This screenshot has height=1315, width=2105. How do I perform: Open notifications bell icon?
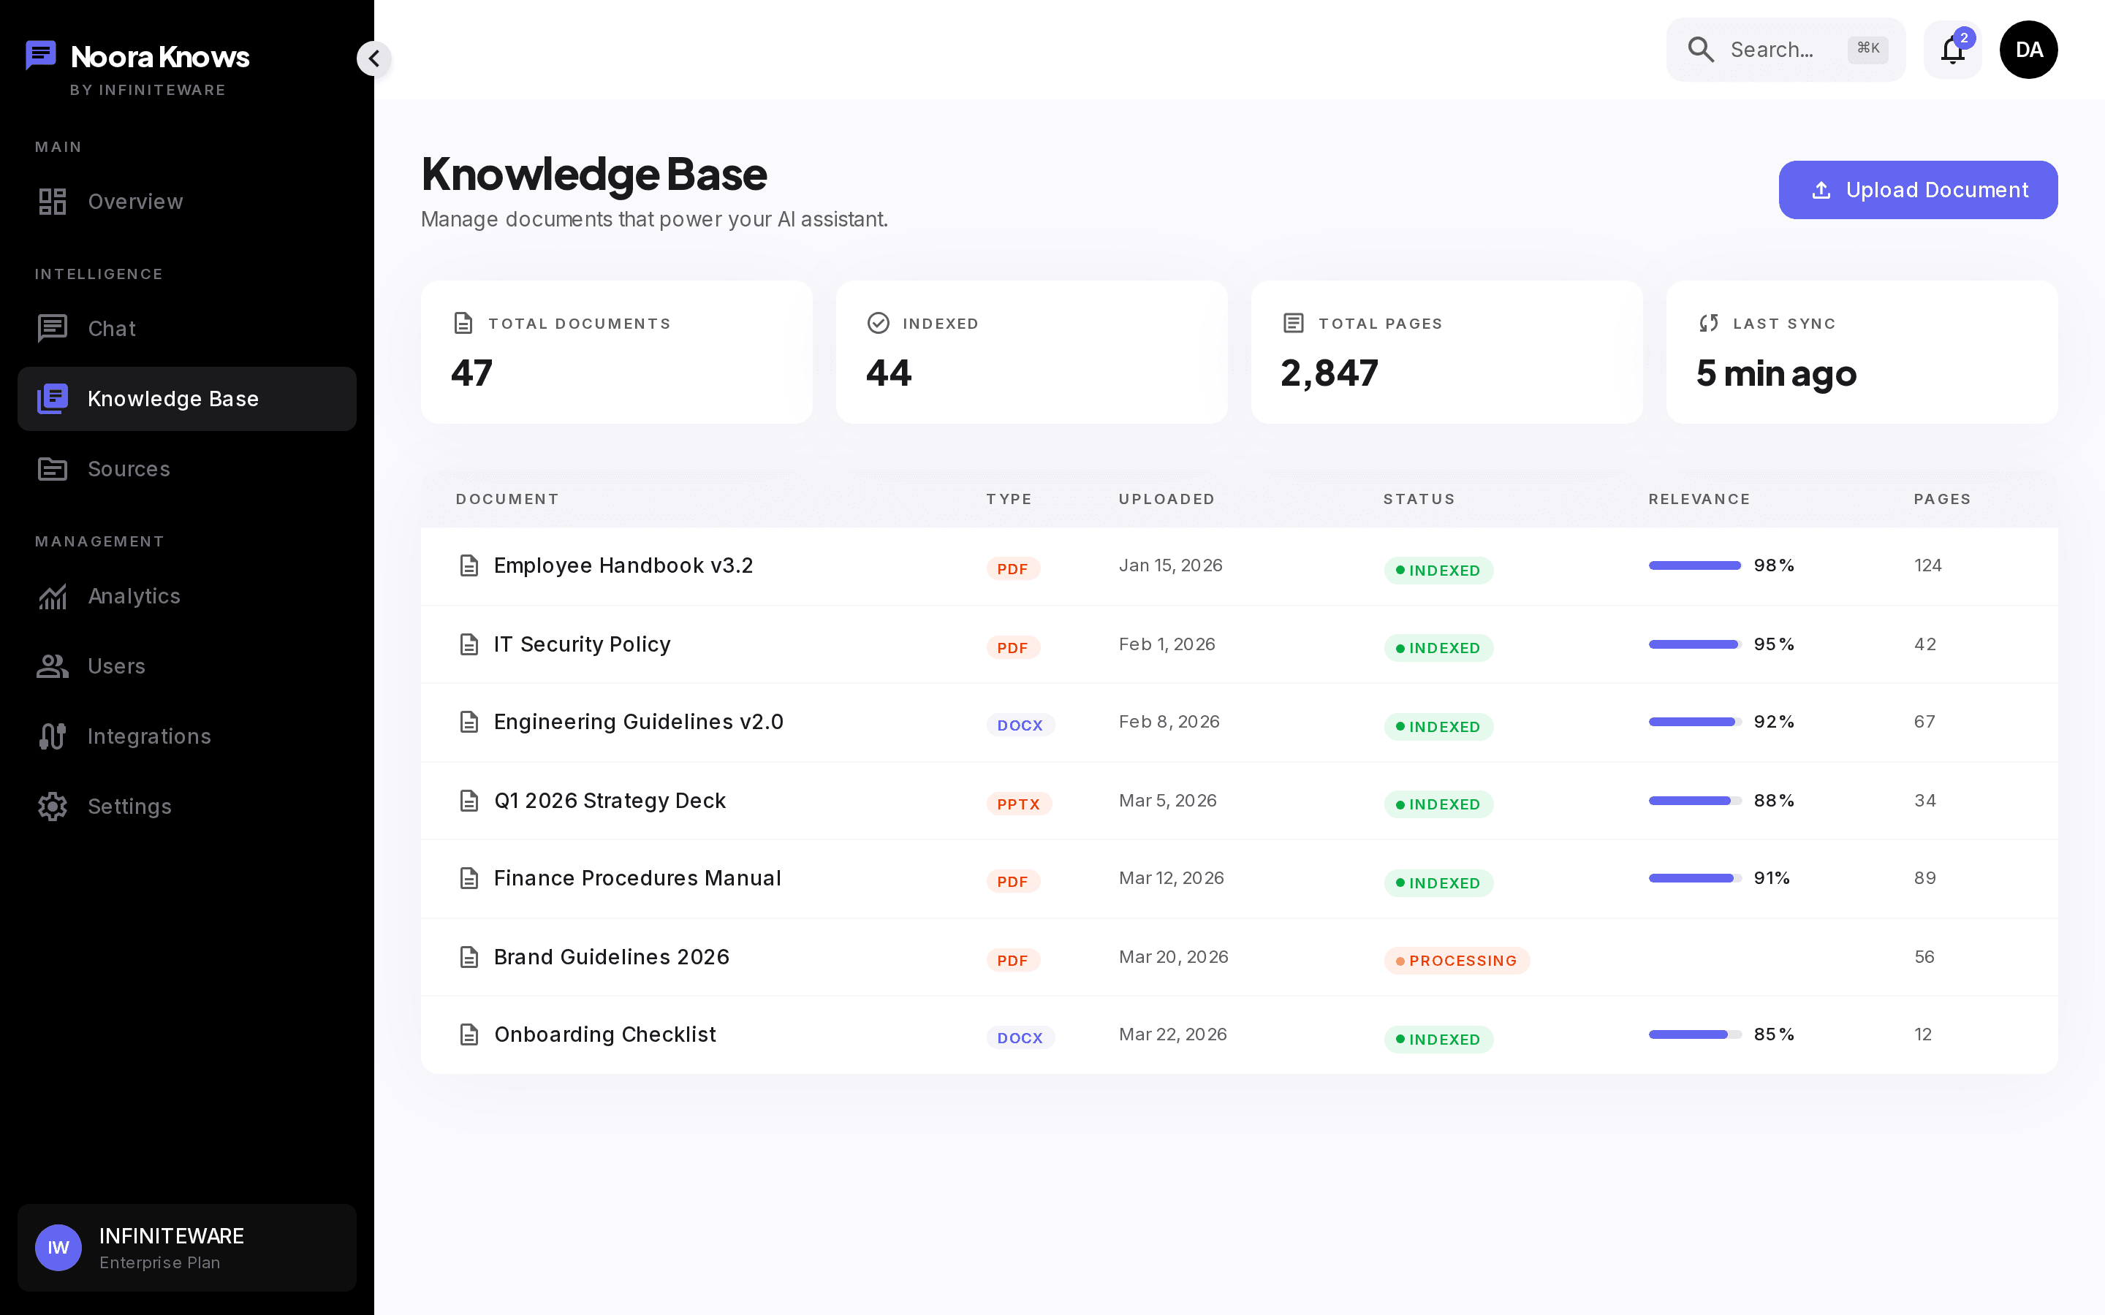(1952, 50)
